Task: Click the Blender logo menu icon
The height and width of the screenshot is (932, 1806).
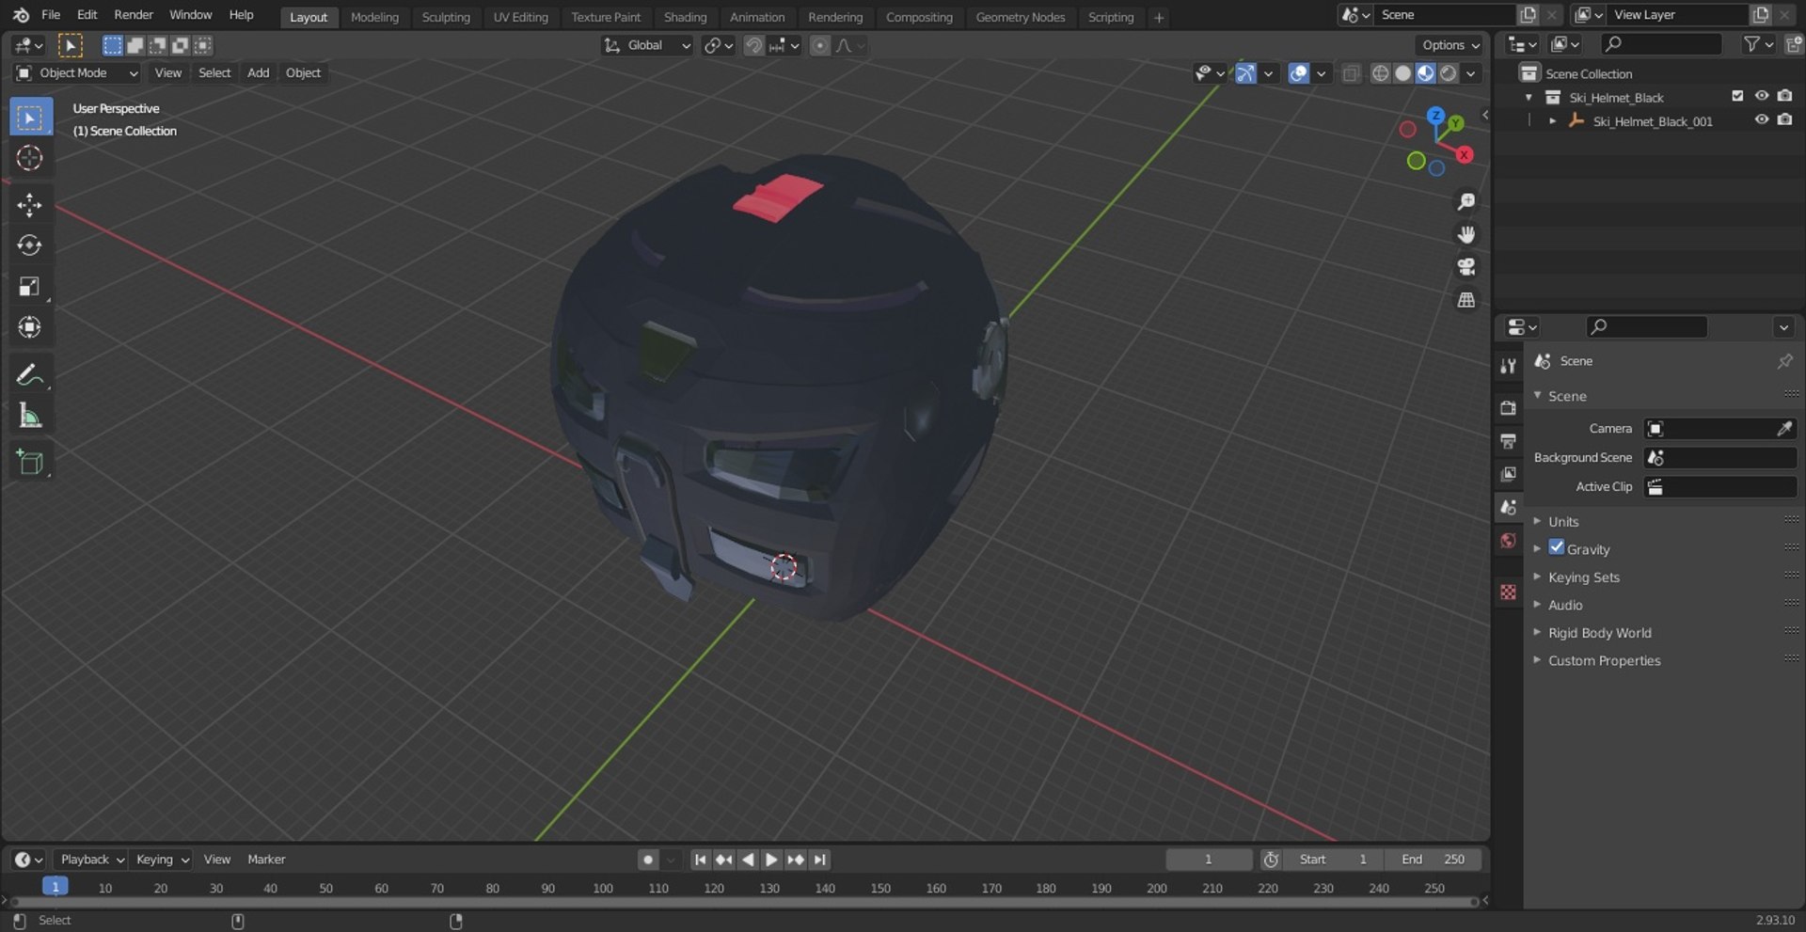Action: (21, 15)
